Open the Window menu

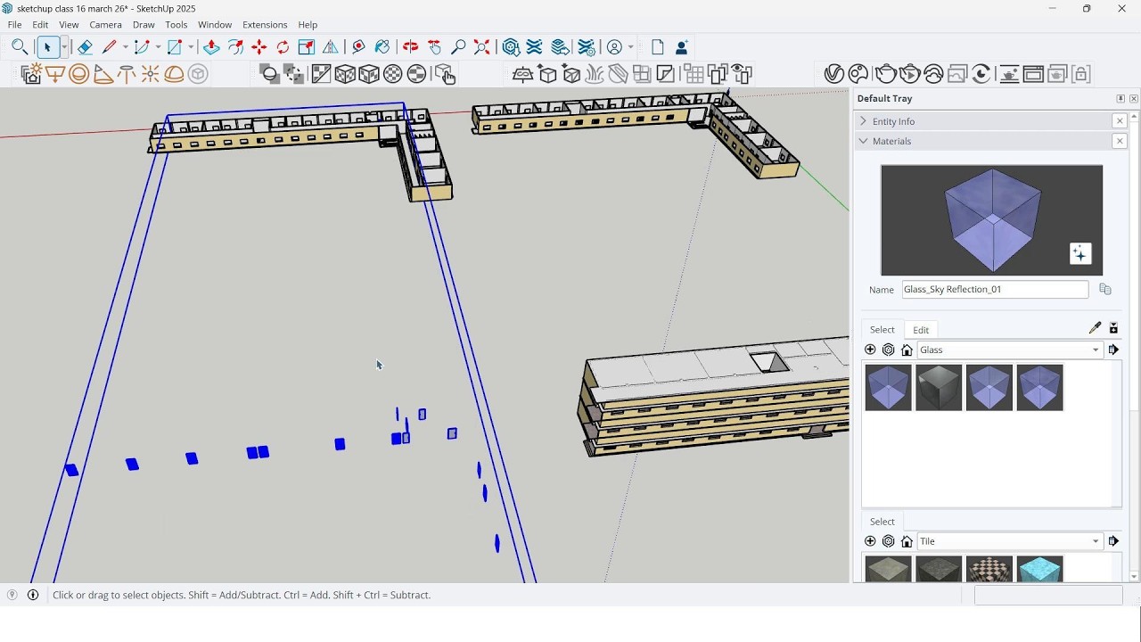[215, 25]
